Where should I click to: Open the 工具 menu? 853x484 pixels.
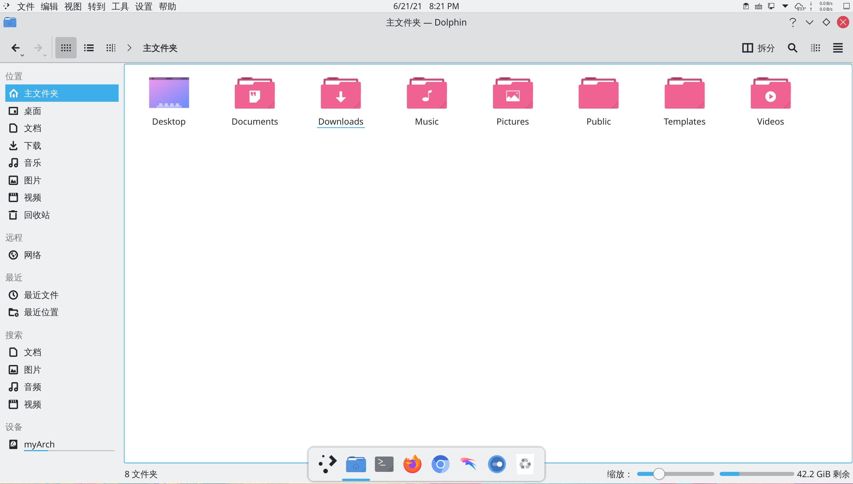pos(120,6)
